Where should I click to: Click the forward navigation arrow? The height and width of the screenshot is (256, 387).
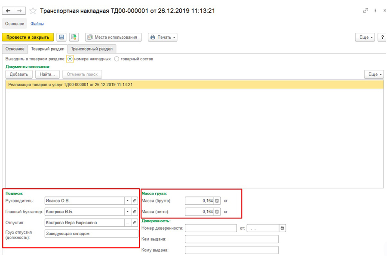coord(20,11)
